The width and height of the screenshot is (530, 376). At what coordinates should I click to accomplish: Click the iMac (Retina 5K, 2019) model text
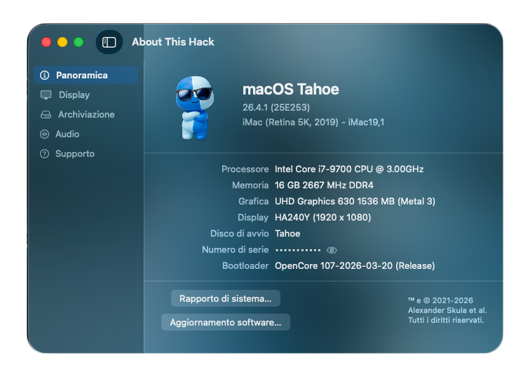pyautogui.click(x=313, y=123)
